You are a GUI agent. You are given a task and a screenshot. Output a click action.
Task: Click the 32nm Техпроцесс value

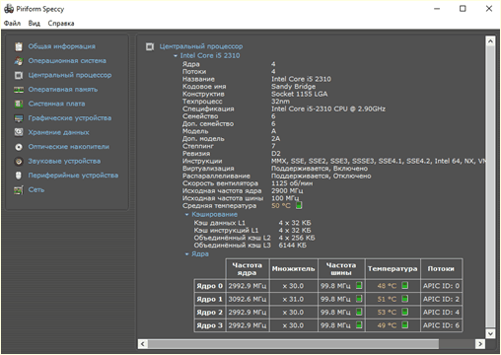pos(280,102)
